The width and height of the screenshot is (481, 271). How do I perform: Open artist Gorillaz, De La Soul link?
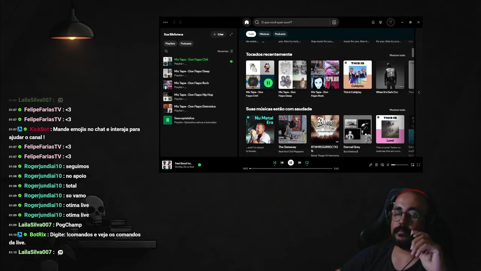184,167
